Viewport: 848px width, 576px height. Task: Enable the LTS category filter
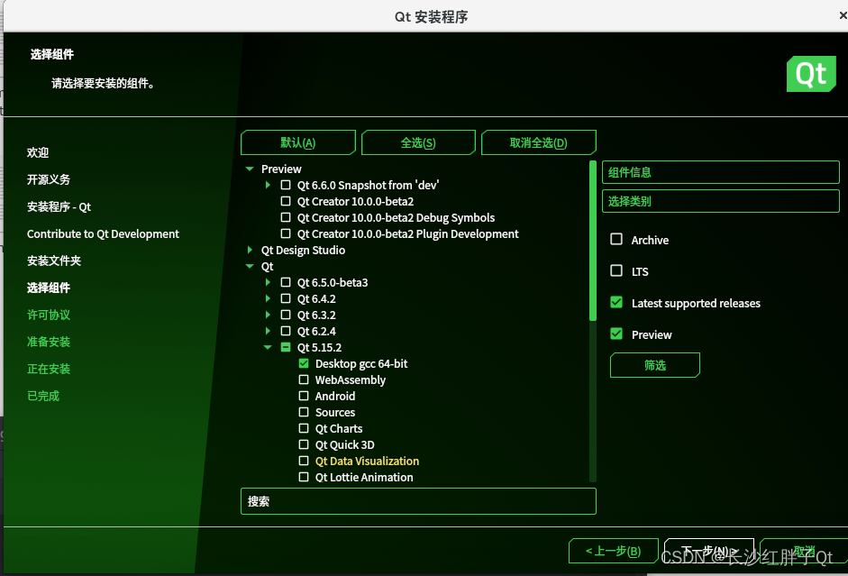[616, 270]
